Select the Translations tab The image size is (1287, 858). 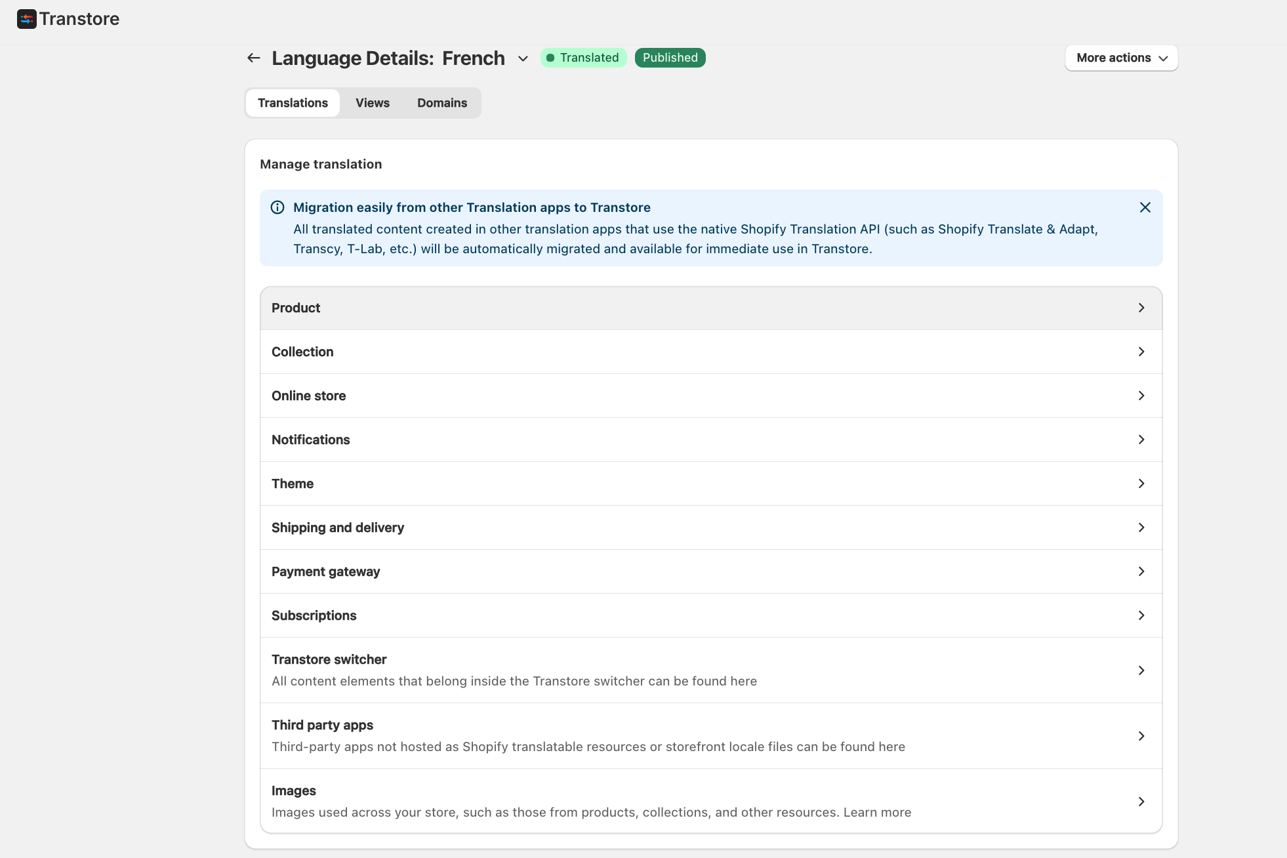(293, 103)
